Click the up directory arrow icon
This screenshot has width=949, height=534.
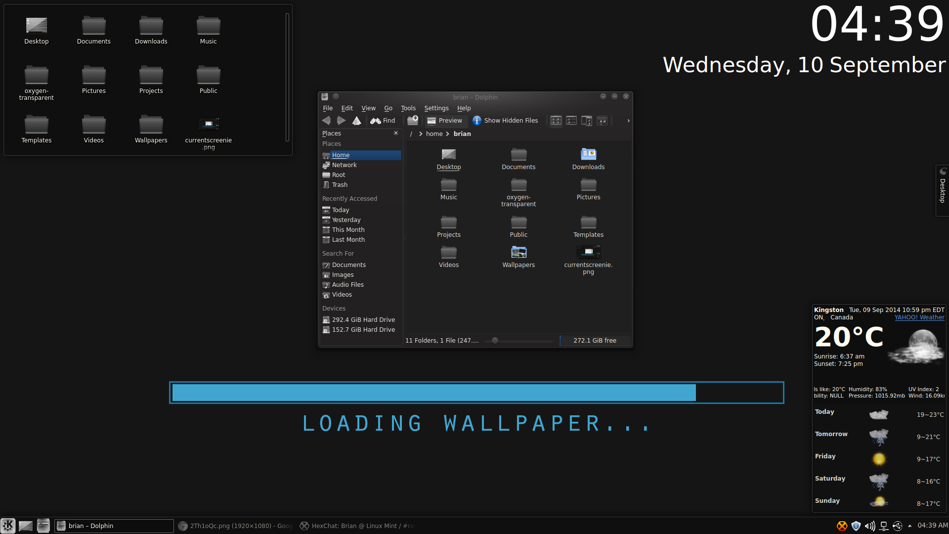(x=356, y=121)
